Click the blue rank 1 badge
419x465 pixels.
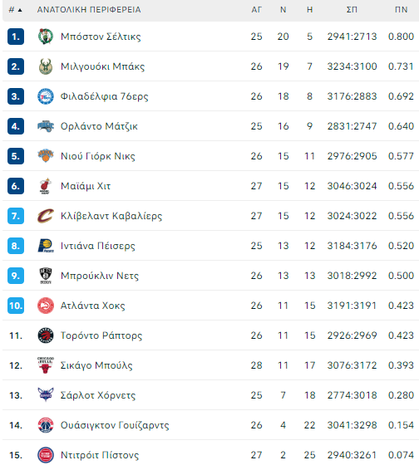point(16,37)
